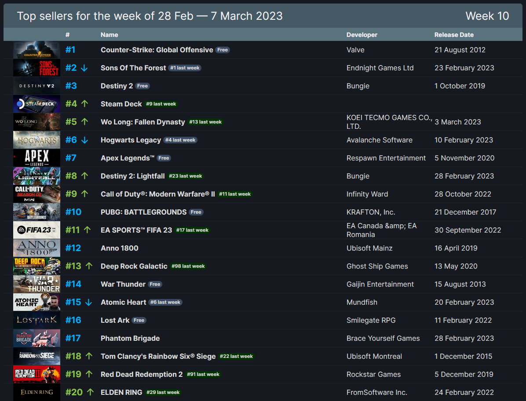Open Deep Rock Galactic thumbnail

(x=37, y=266)
